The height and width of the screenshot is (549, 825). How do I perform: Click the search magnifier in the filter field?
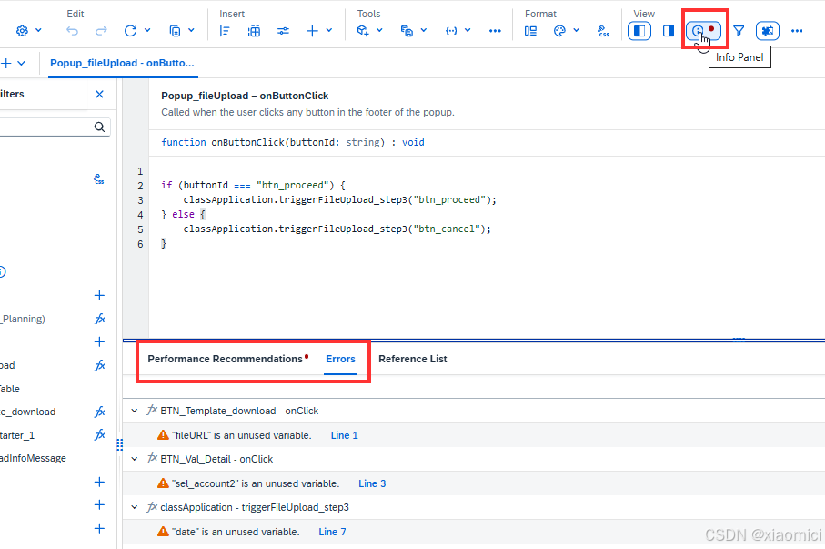point(99,127)
